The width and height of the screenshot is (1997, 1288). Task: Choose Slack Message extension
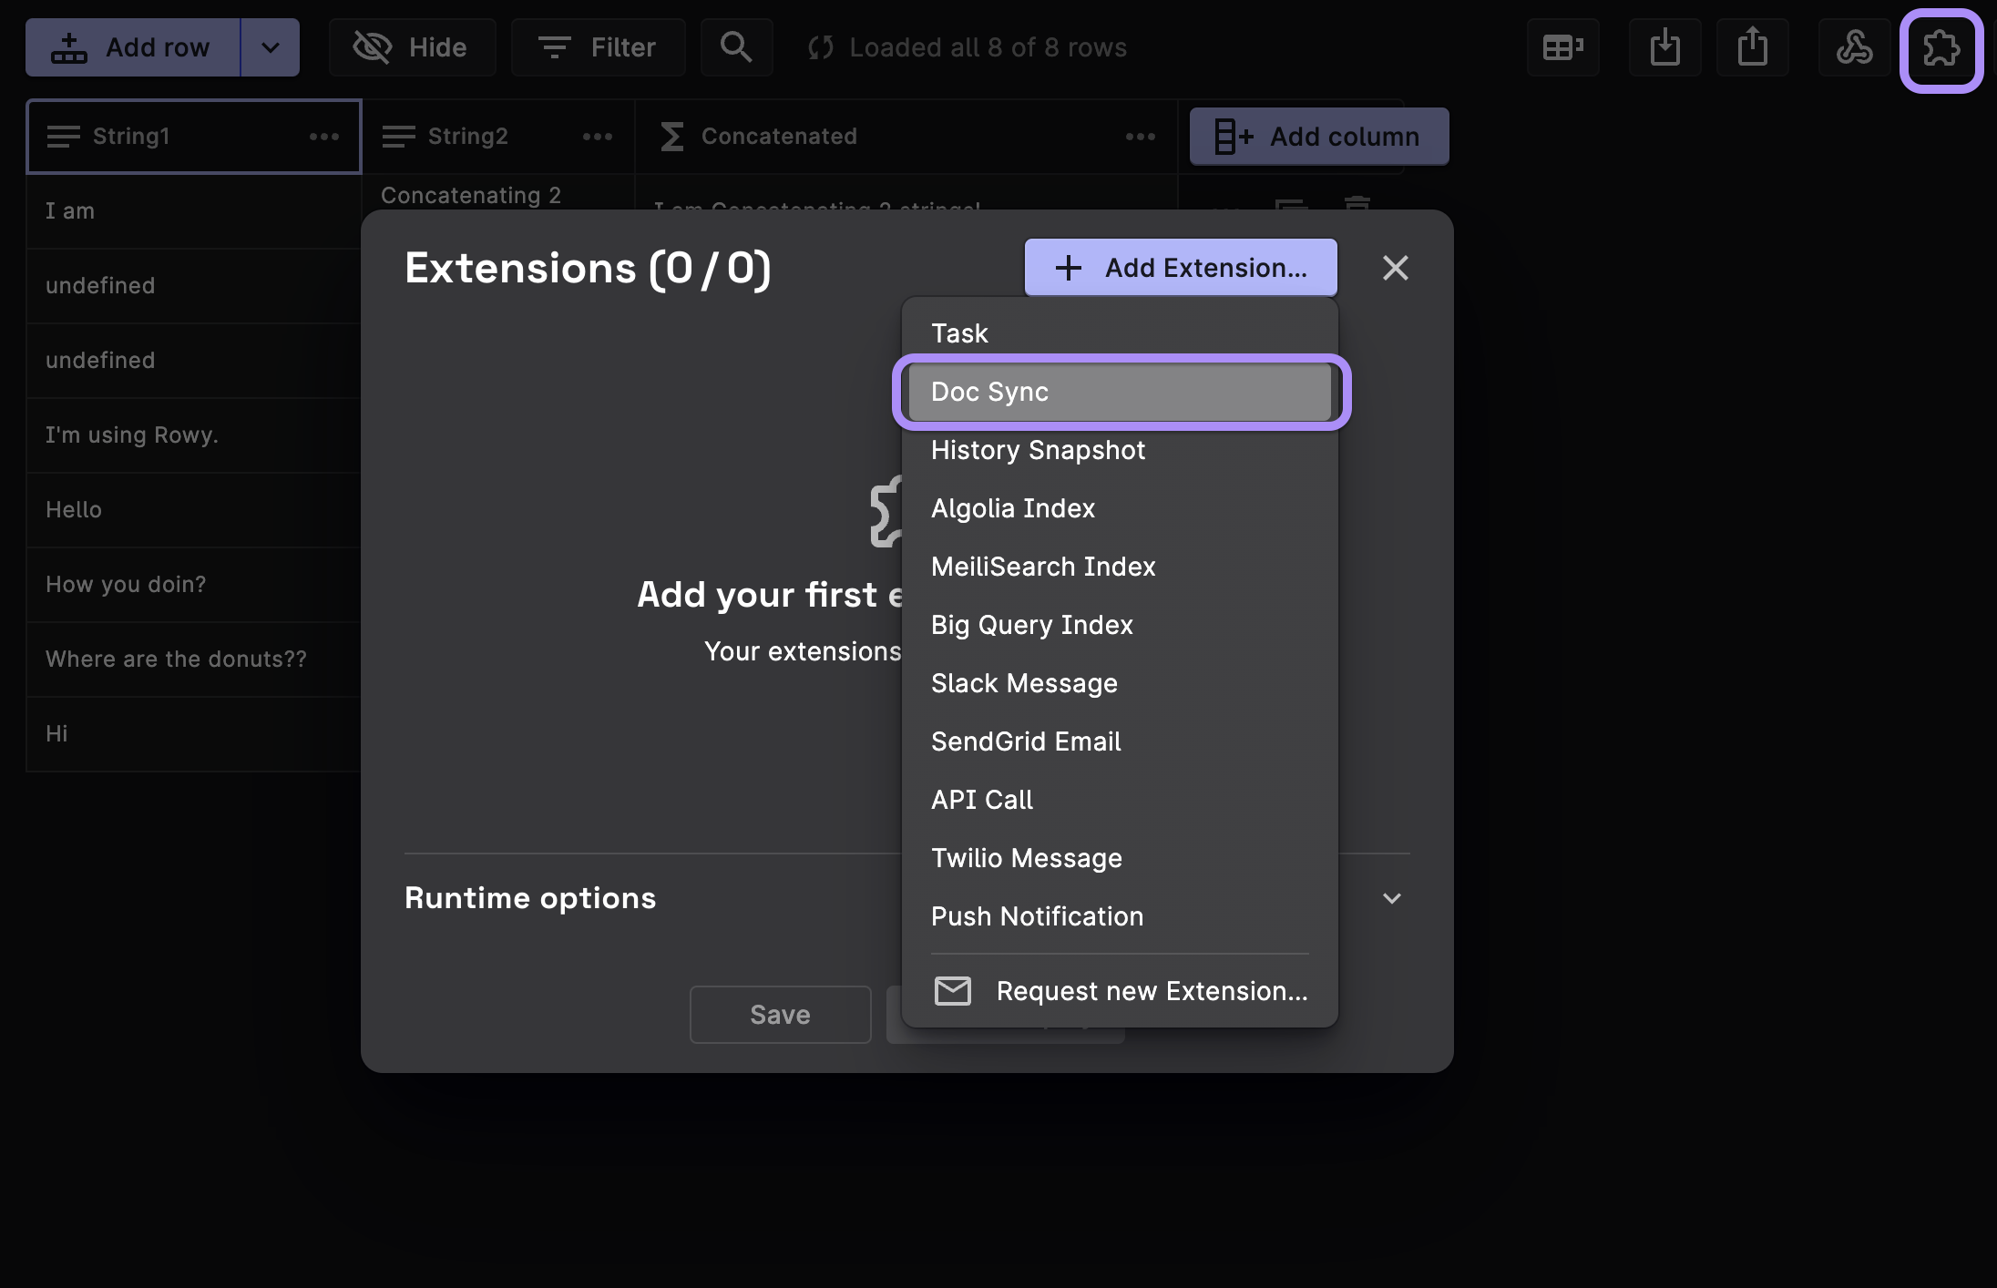[x=1024, y=683]
